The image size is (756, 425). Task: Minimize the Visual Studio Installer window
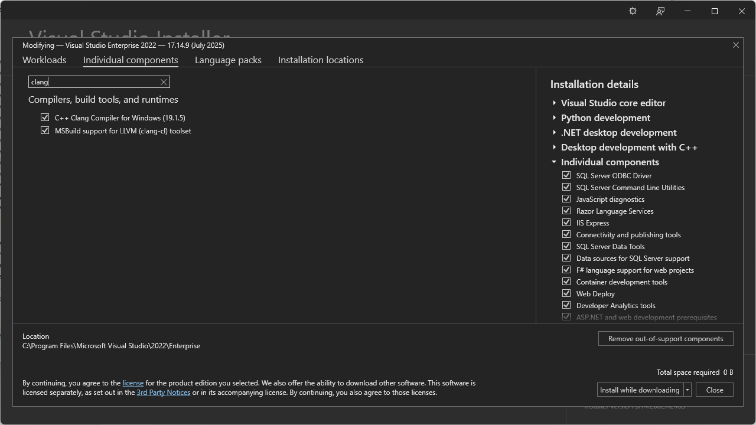pyautogui.click(x=687, y=11)
